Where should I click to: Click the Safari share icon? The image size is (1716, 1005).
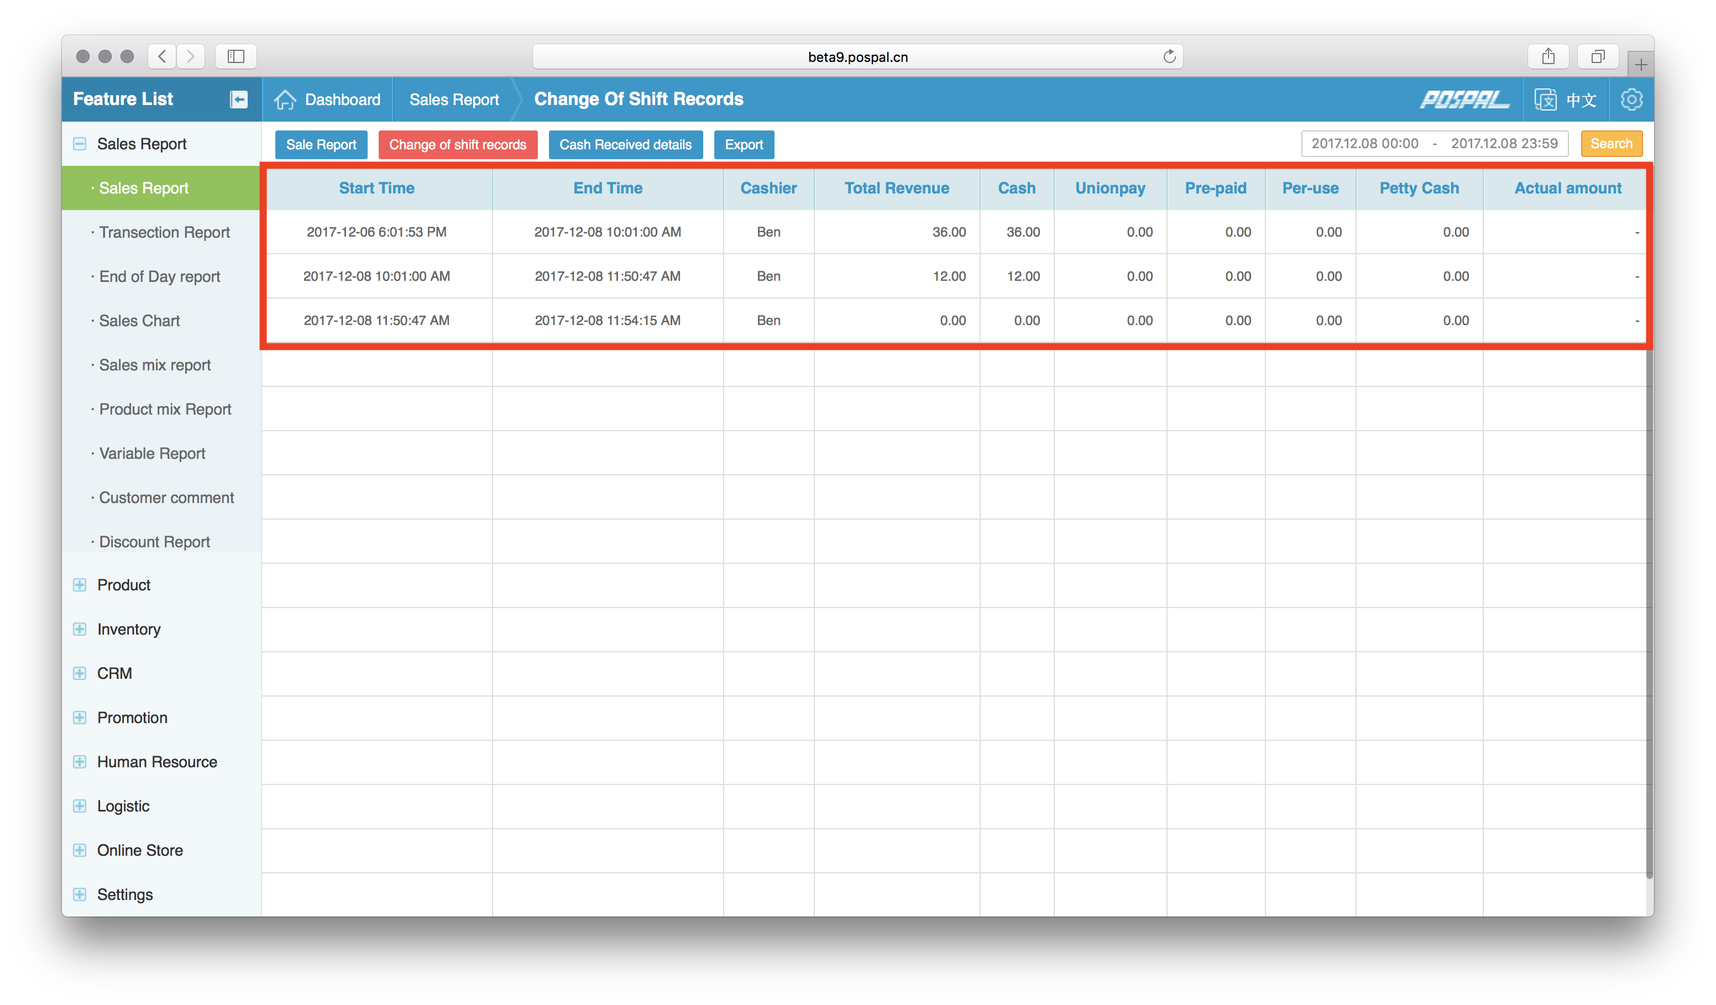(x=1548, y=56)
